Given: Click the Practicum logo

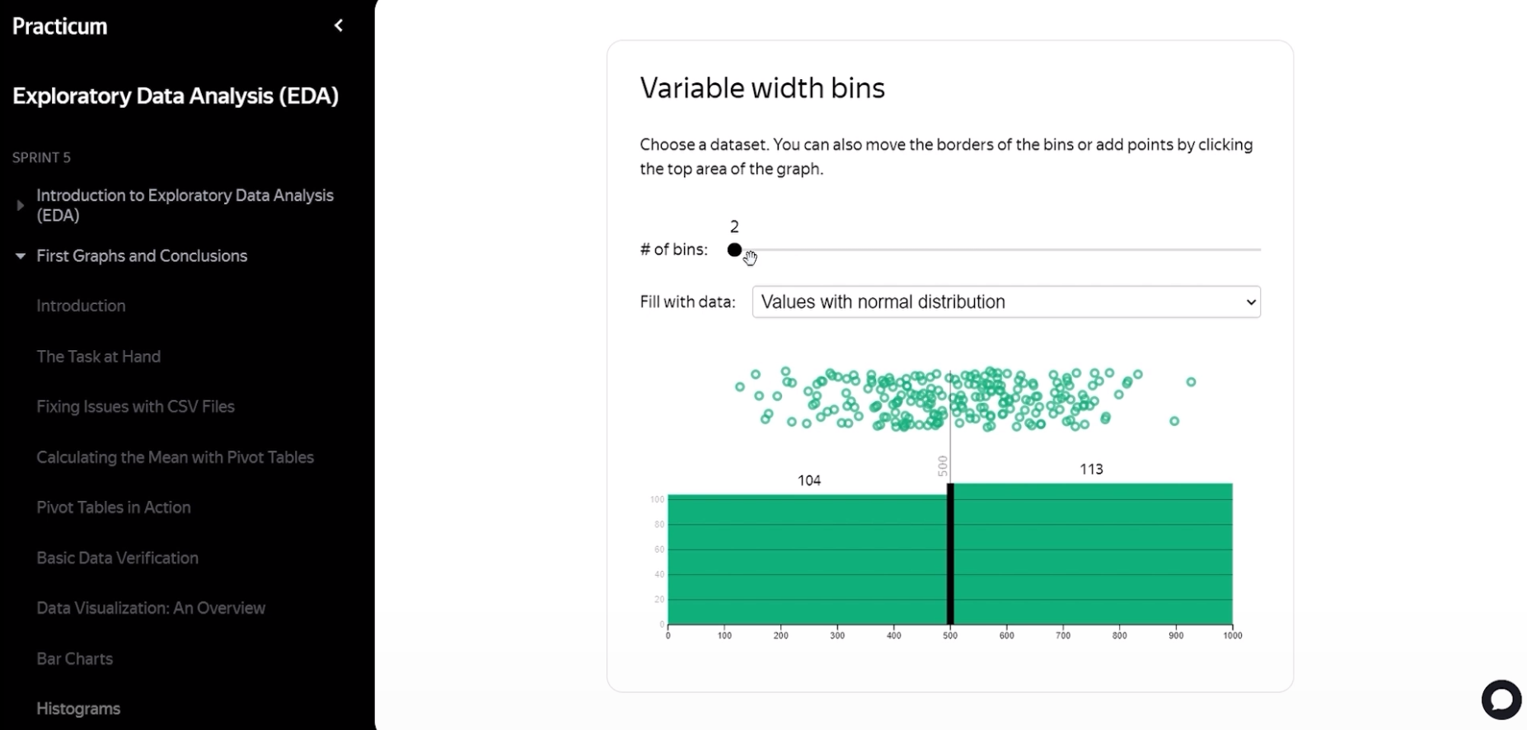Looking at the screenshot, I should pos(60,26).
